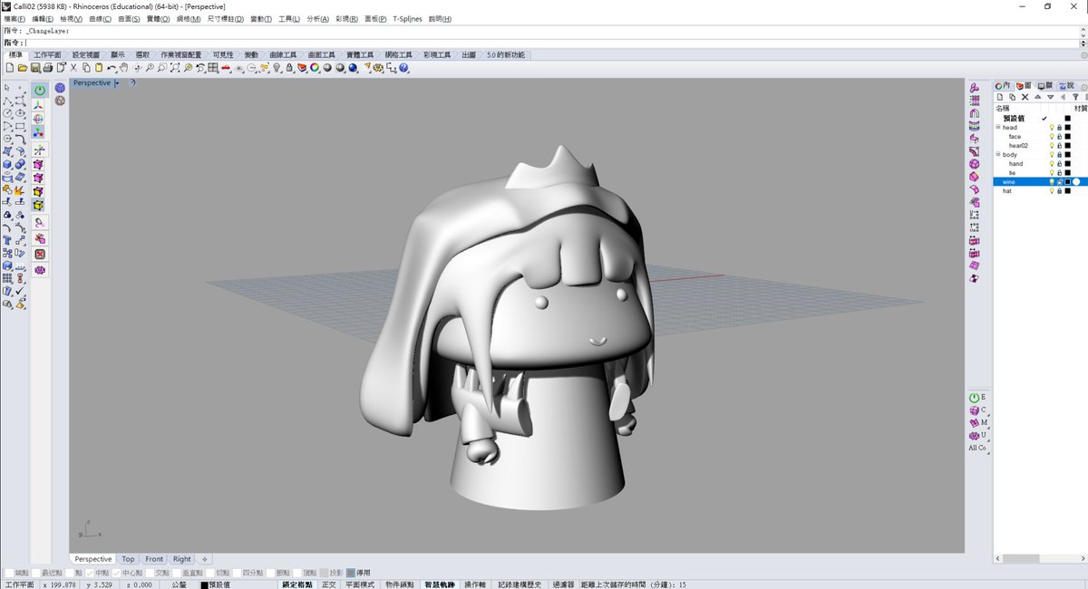Click the Options gear icon in toolbar
This screenshot has width=1088, height=589.
point(377,67)
